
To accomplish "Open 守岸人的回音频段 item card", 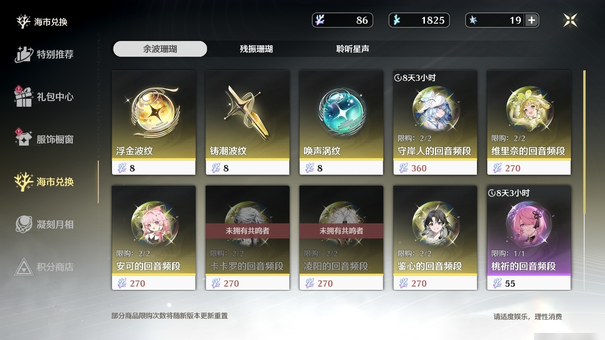I will (x=435, y=123).
